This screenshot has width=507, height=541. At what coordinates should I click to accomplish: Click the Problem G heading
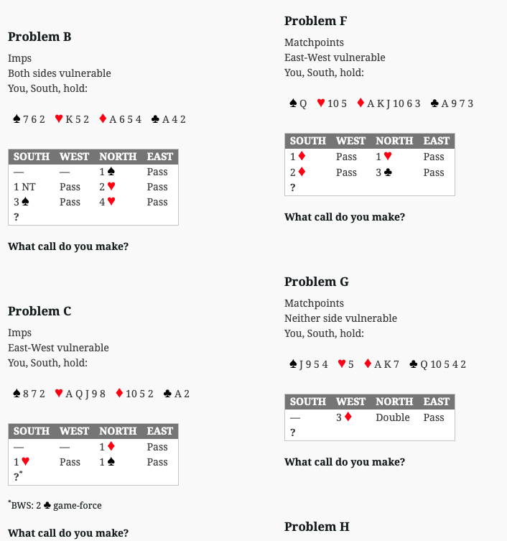(317, 282)
